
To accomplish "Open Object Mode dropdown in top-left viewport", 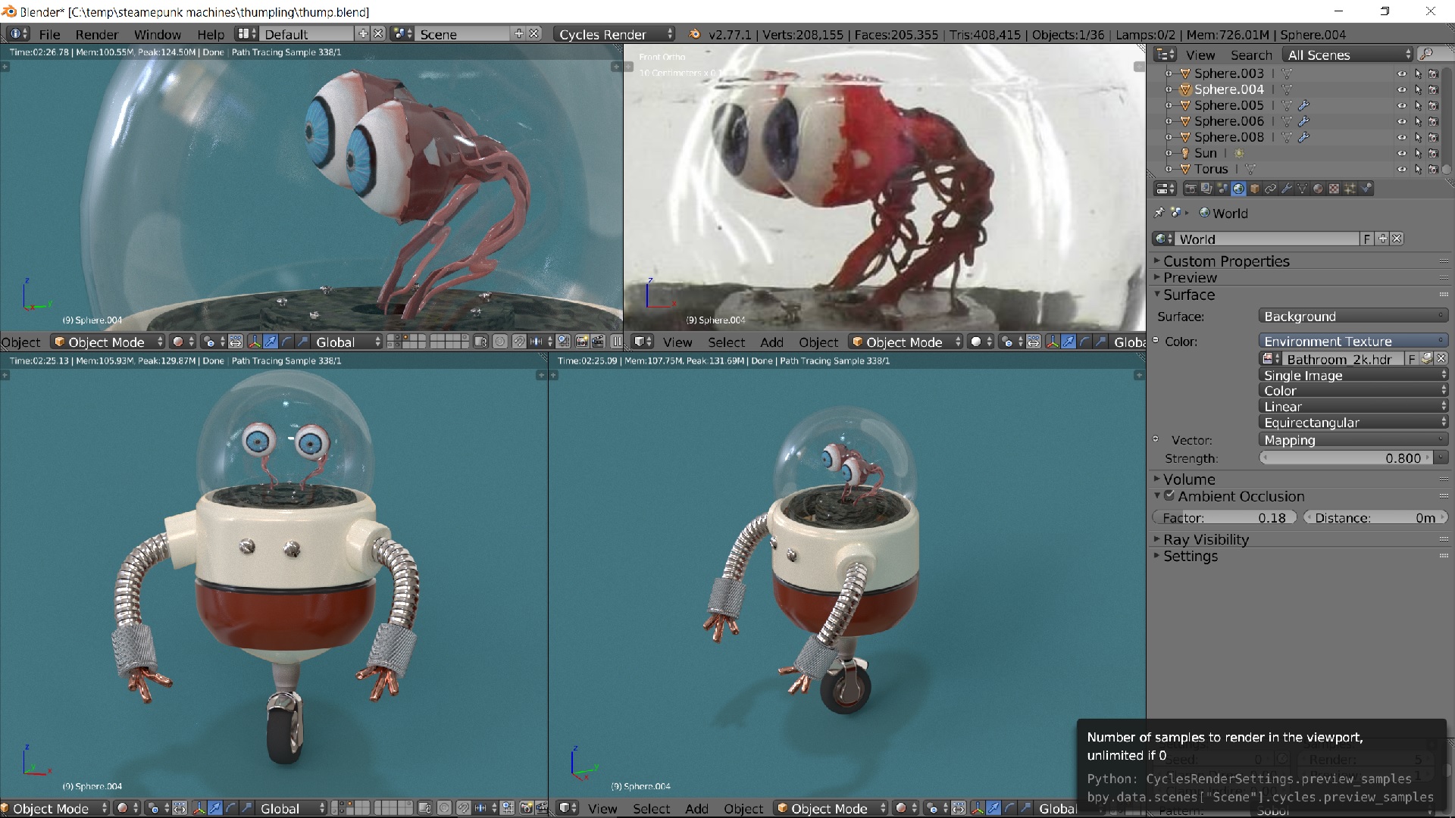I will [108, 342].
